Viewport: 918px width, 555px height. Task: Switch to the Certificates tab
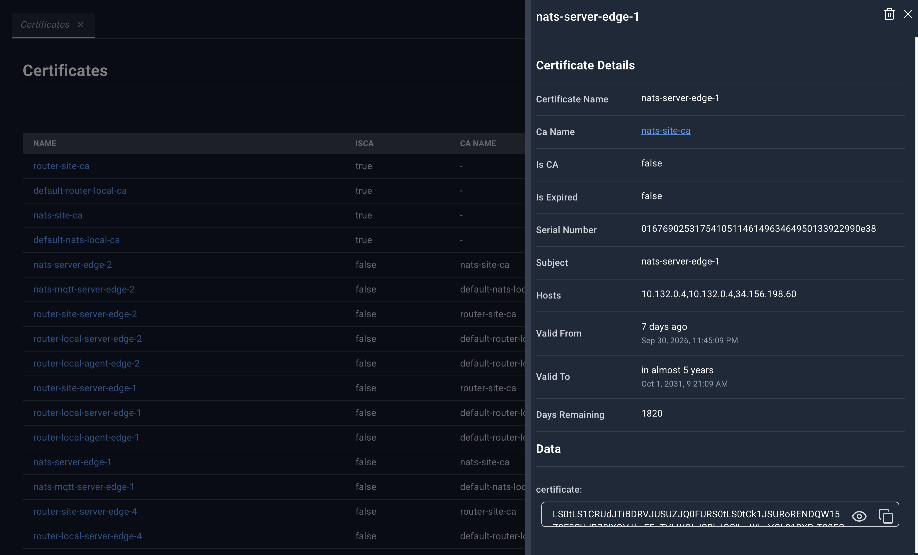click(x=45, y=25)
